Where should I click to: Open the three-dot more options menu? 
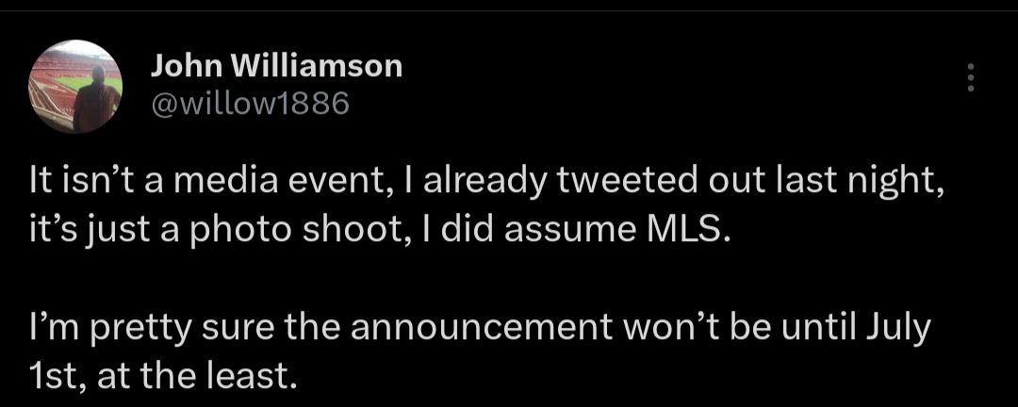970,78
